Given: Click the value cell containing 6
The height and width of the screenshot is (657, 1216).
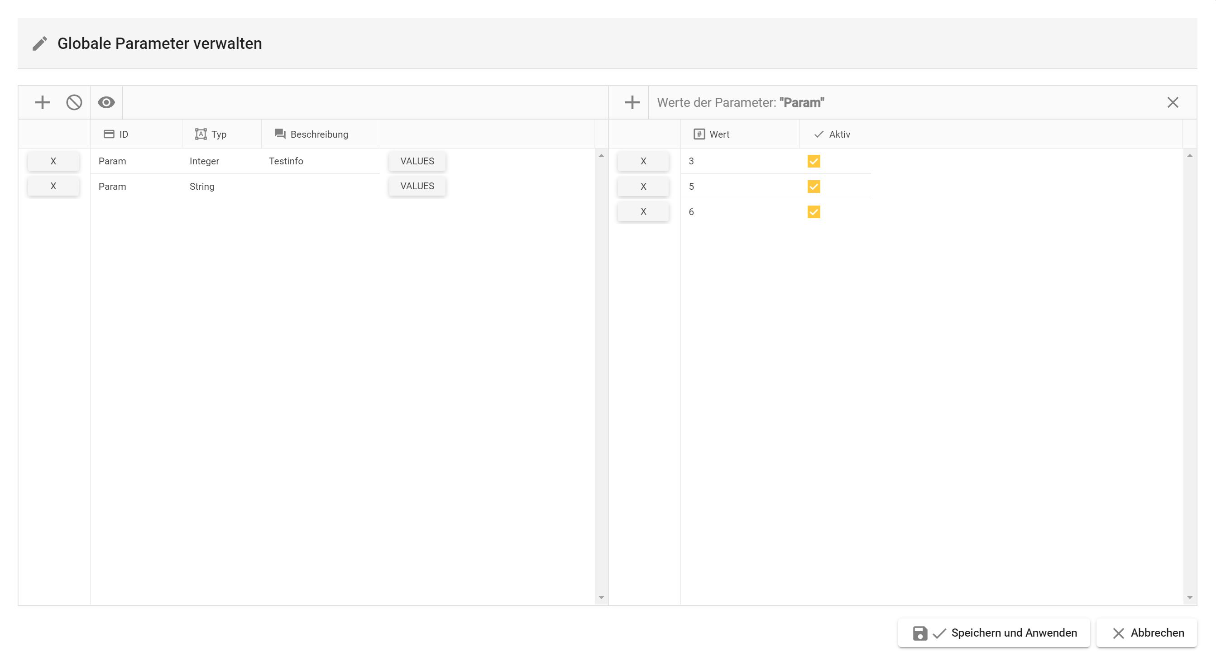Looking at the screenshot, I should tap(740, 212).
